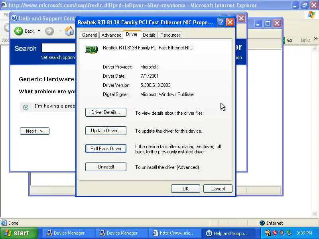
Task: Click Go button in Internet Explorer
Action: [287, 40]
